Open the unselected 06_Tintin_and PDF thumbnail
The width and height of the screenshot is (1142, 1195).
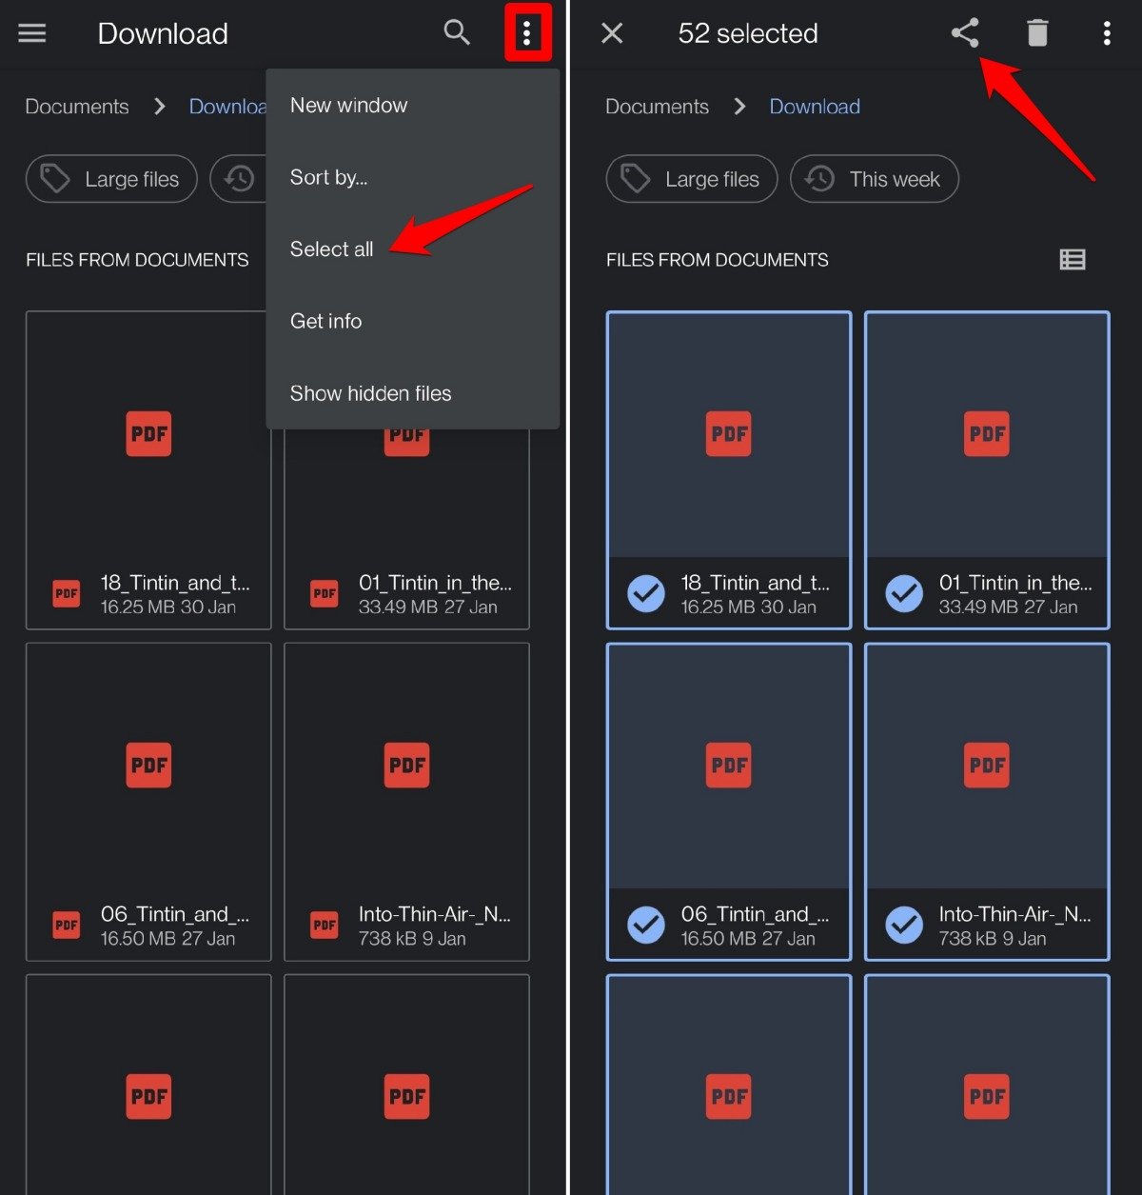148,767
